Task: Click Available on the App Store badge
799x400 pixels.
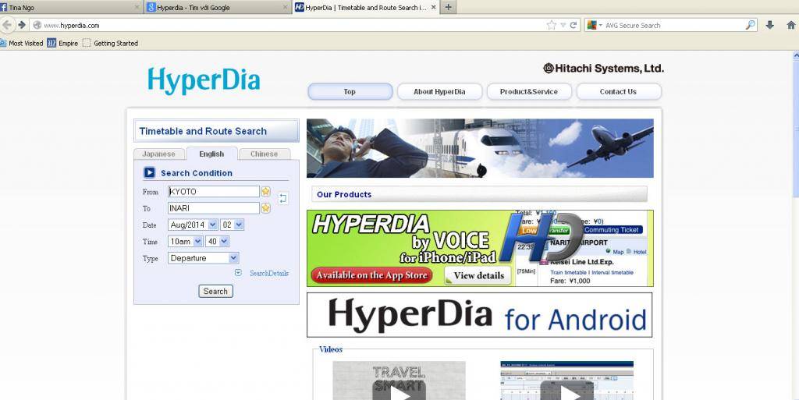Action: (x=371, y=275)
